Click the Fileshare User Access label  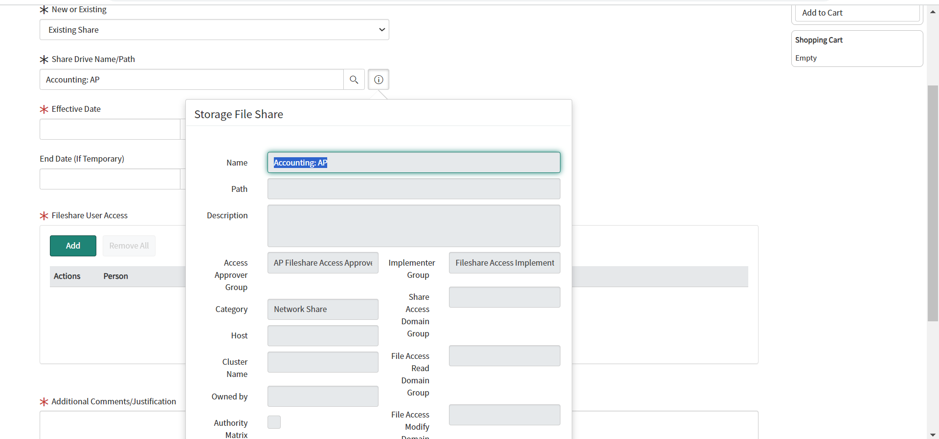(89, 215)
